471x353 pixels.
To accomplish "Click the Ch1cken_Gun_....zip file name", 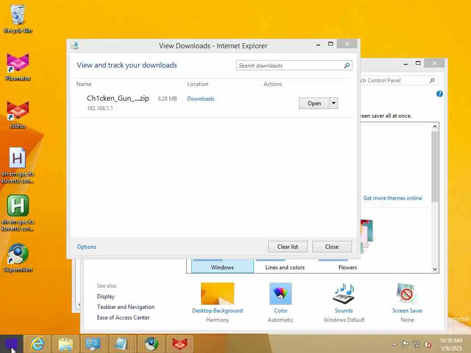I will tap(118, 98).
